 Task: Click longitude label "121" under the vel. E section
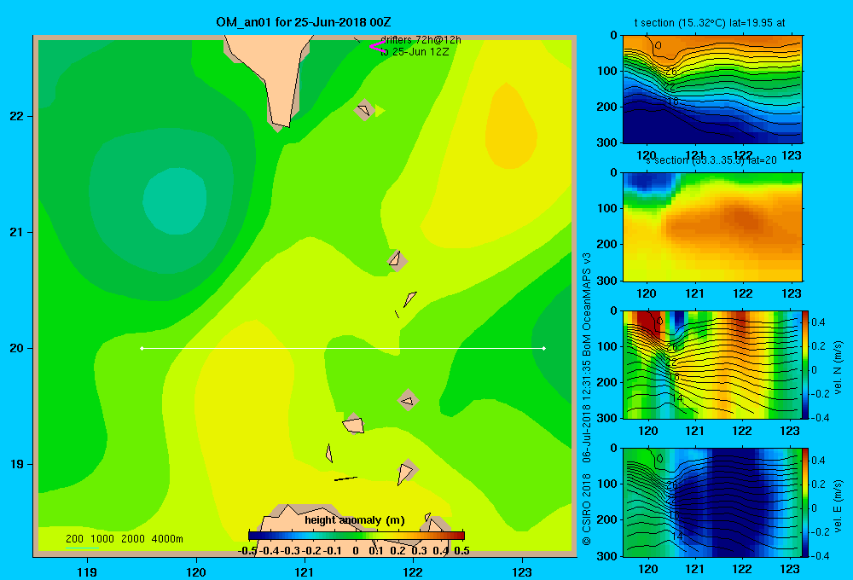click(694, 569)
